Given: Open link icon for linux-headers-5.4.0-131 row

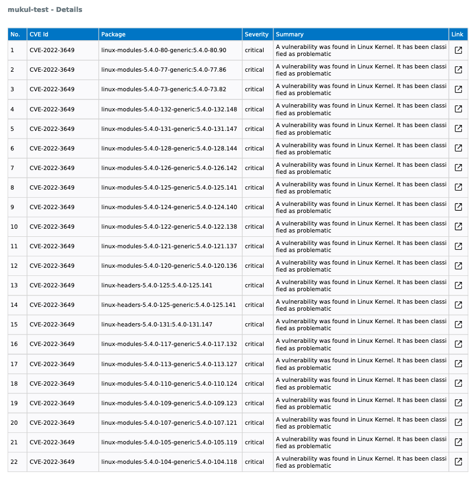Looking at the screenshot, I should coord(458,324).
